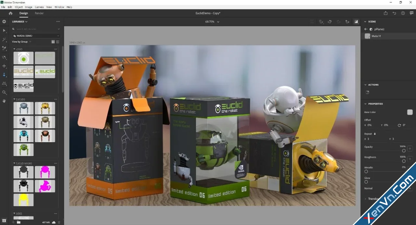416x225 pixels.
Task: Select the Sampler eyedropper tool
Action: (x=4, y=48)
